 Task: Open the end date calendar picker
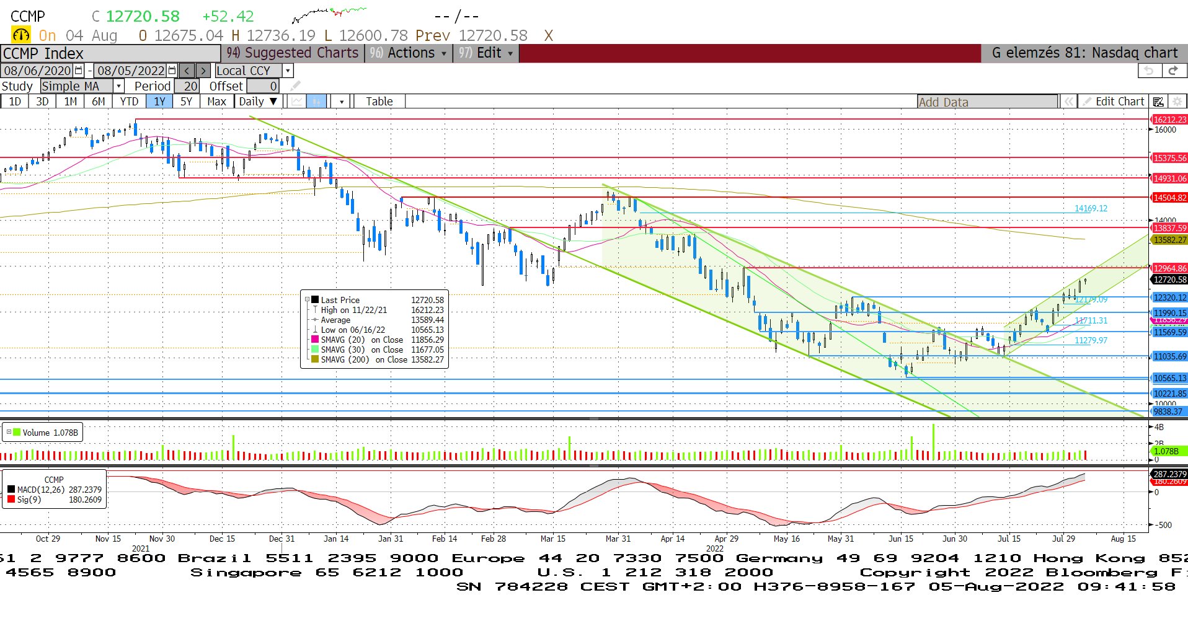172,71
